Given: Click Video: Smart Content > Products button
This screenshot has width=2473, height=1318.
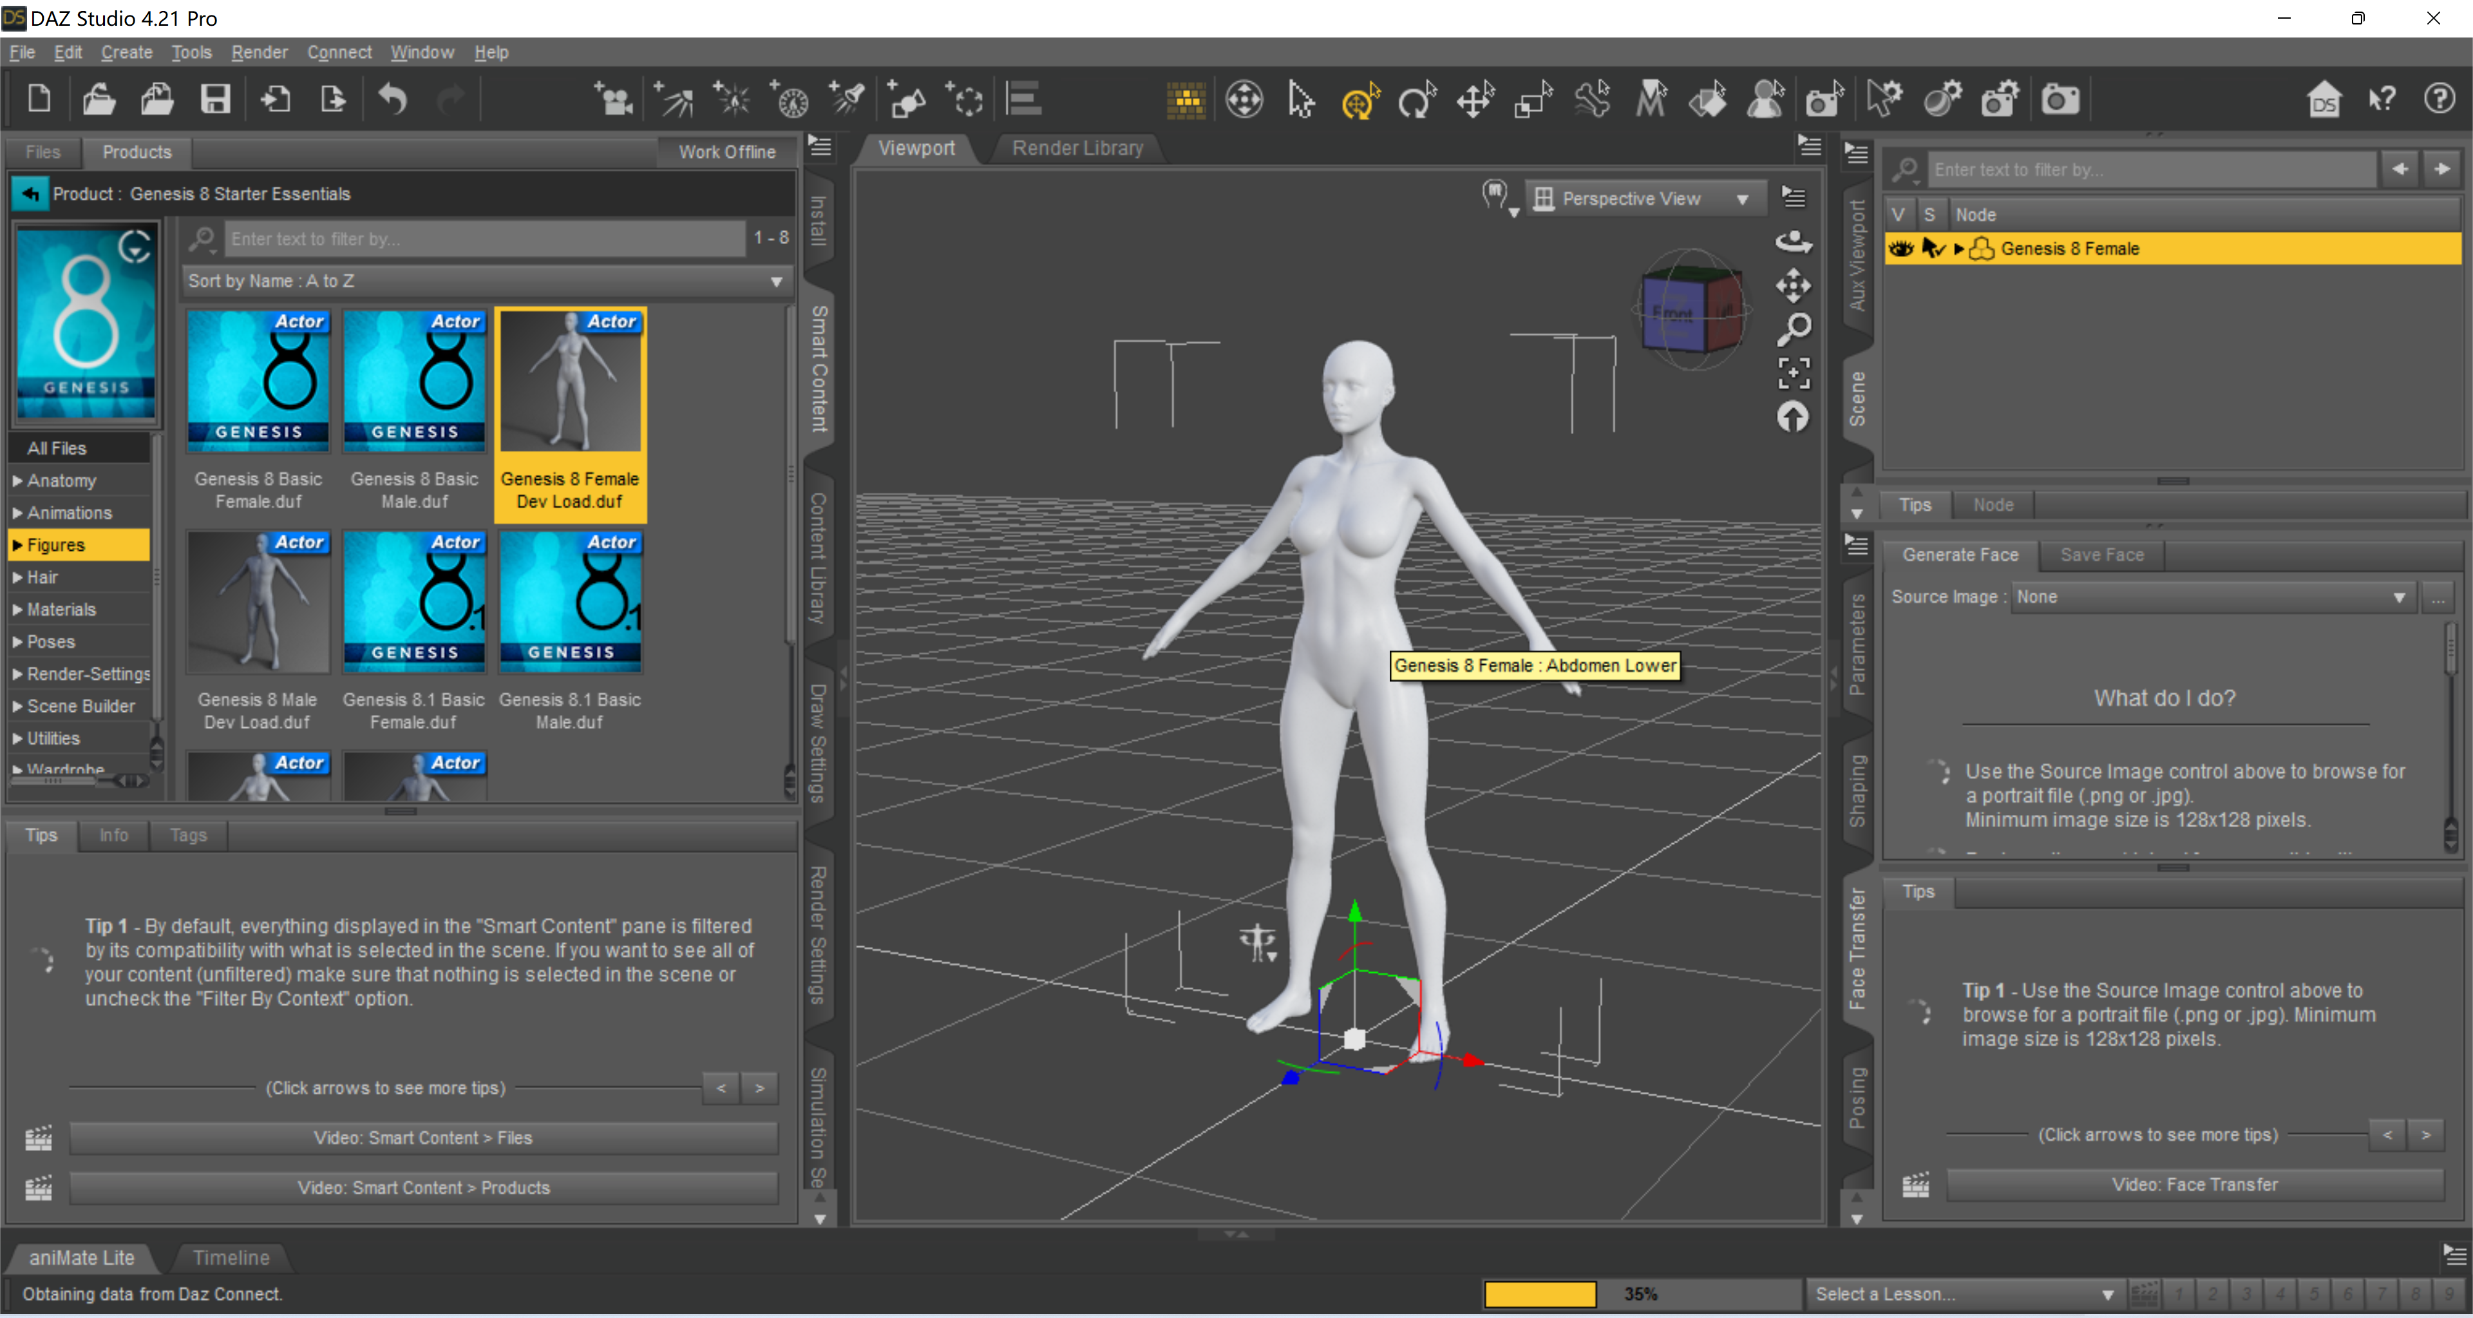Looking at the screenshot, I should [x=423, y=1187].
